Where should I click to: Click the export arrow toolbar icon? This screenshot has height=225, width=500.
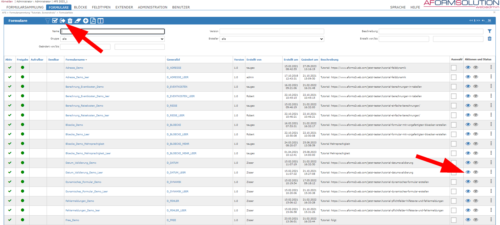click(62, 21)
